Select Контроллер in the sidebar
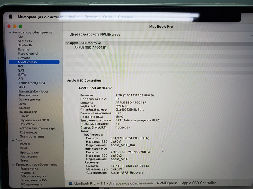 (x=28, y=112)
